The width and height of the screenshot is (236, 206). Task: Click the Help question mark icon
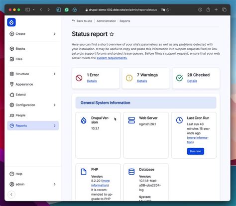[x=12, y=174]
